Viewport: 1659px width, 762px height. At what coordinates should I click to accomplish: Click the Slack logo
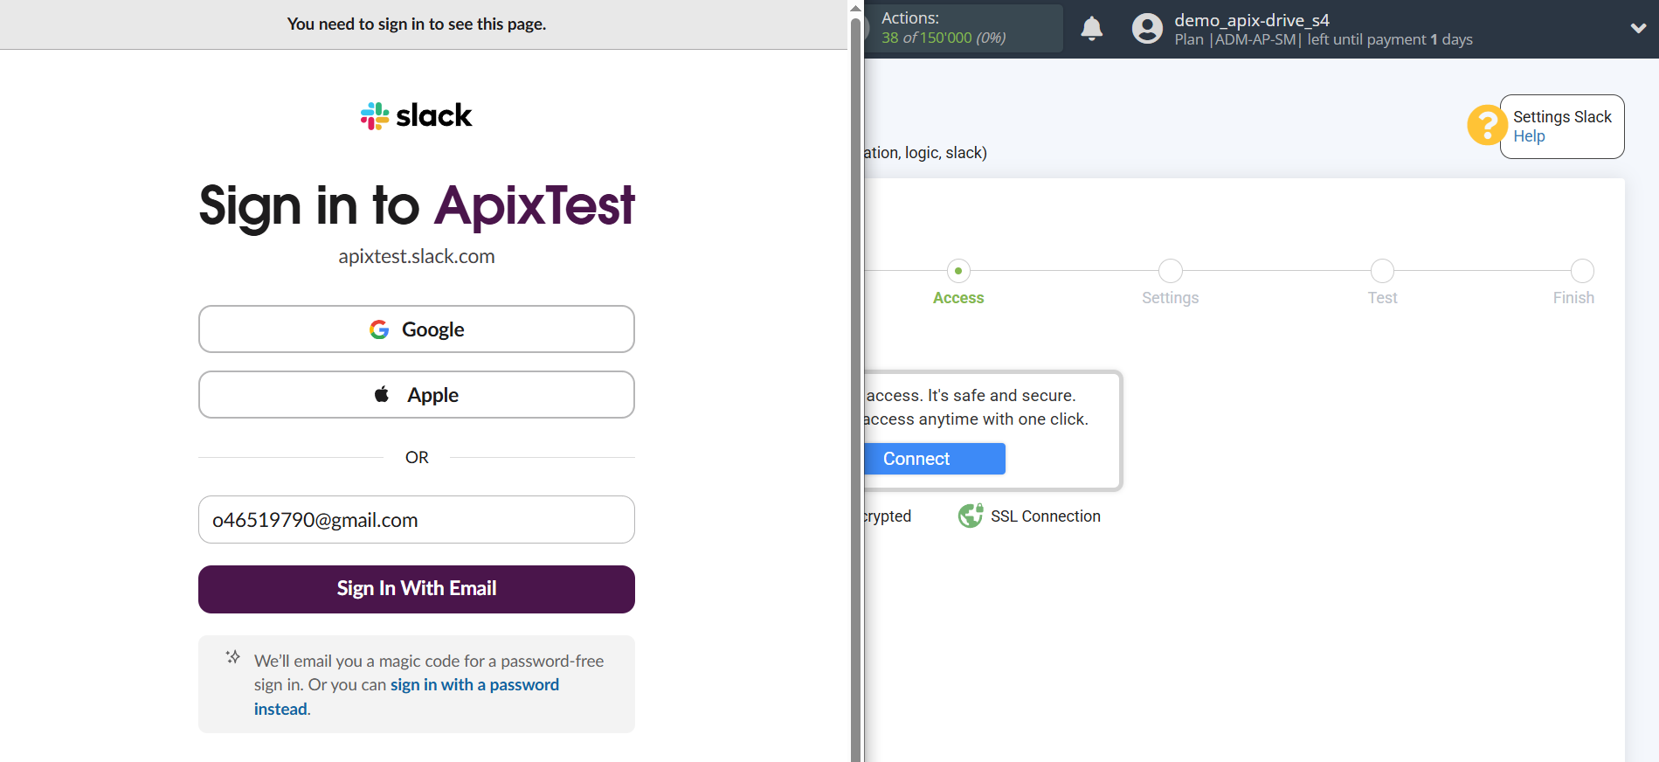(x=416, y=115)
